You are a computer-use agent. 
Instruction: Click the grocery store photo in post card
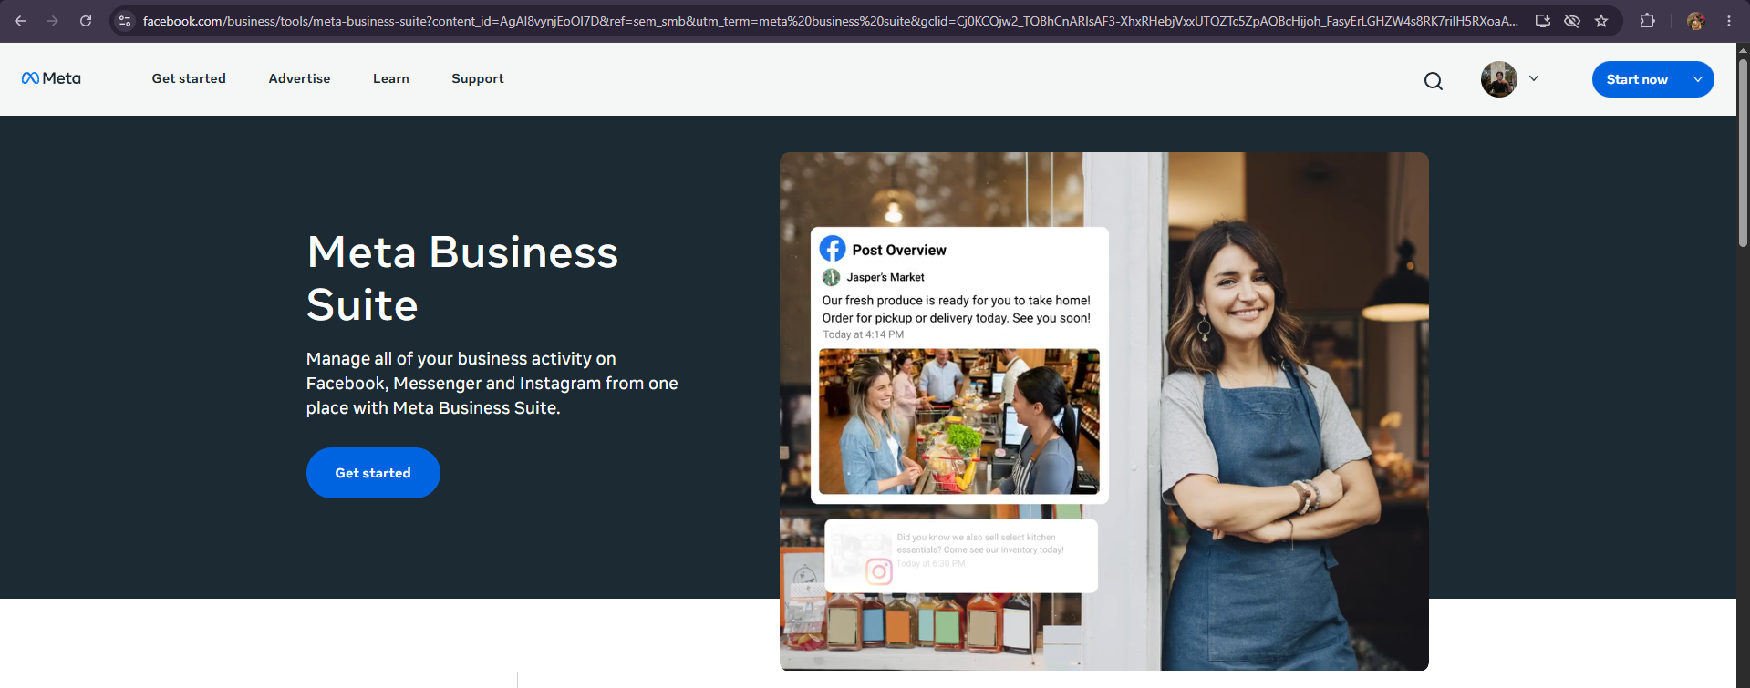tap(959, 421)
